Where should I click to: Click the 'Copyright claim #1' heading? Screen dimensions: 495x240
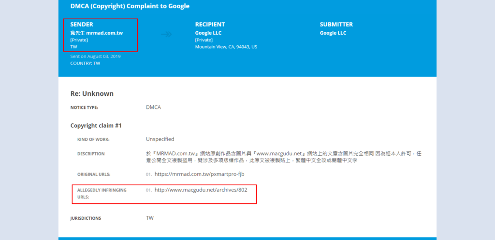tap(96, 126)
